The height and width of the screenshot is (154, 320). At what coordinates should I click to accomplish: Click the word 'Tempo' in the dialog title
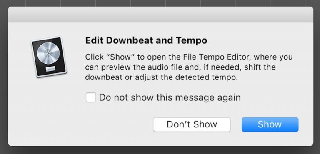[191, 41]
